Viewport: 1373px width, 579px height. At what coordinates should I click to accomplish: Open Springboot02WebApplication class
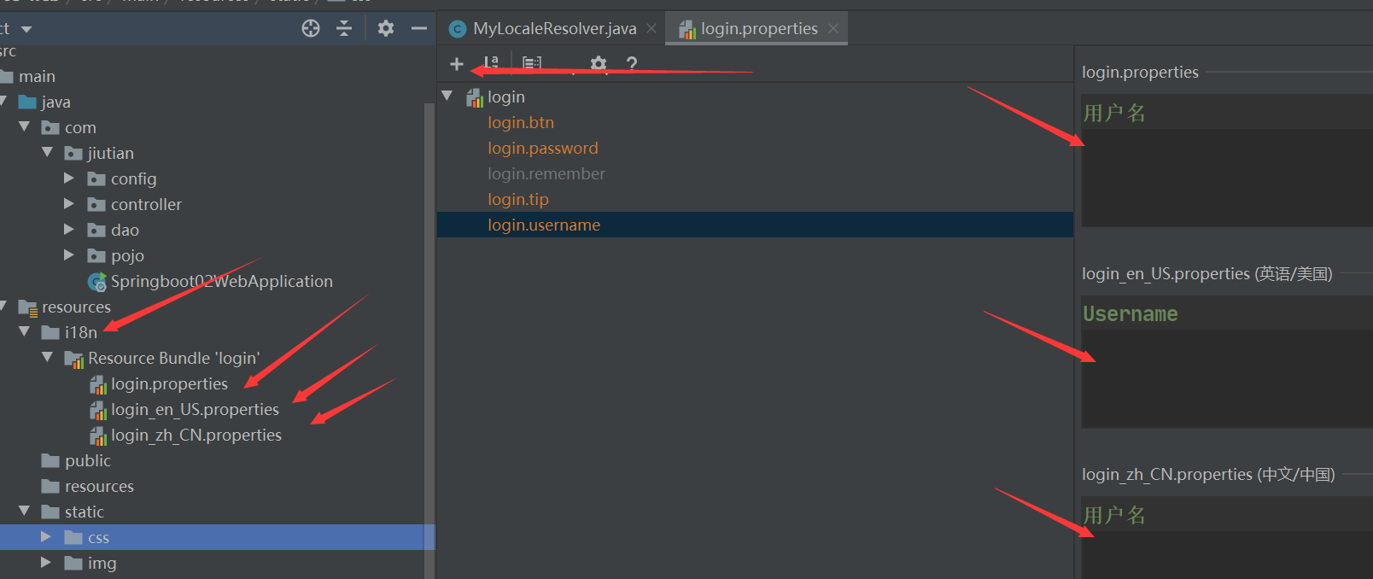tap(221, 282)
